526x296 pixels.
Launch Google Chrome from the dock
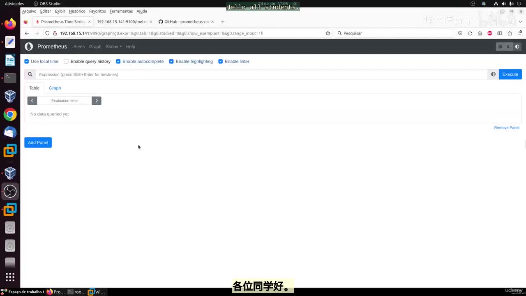coord(10,114)
